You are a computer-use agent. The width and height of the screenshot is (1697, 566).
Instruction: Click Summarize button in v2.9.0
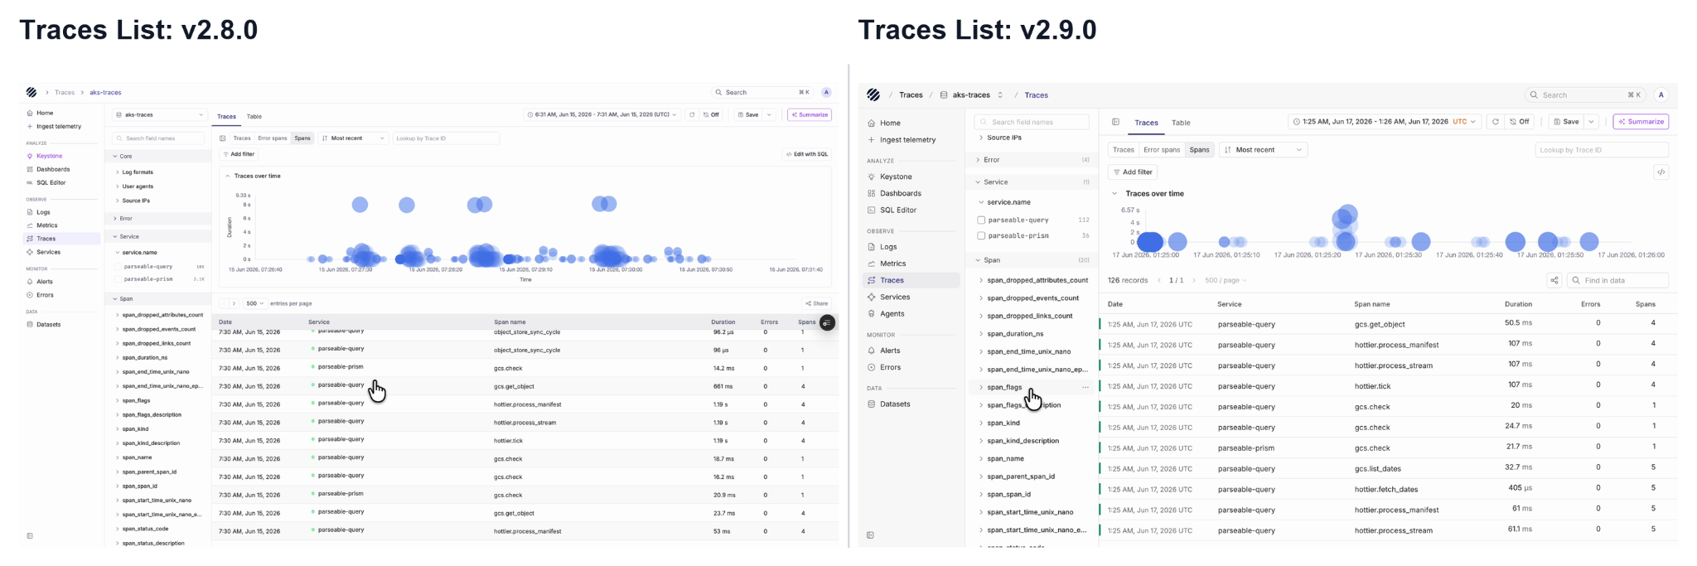[x=1641, y=122]
